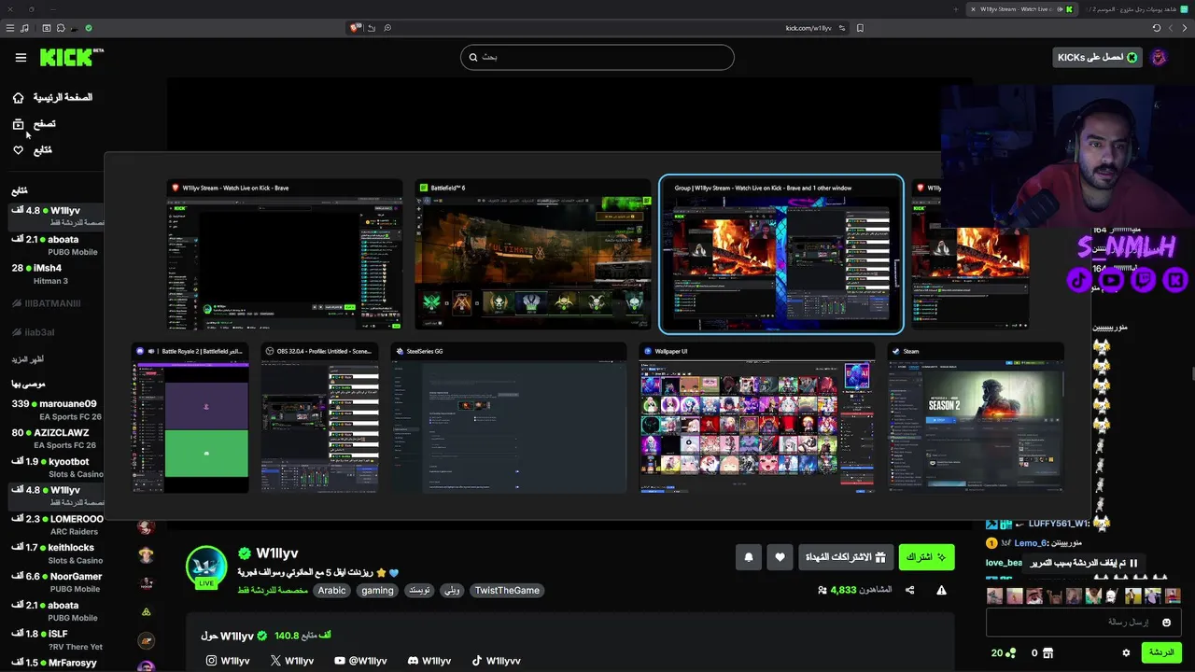Toggle the notification bell button
This screenshot has width=1195, height=672.
tap(749, 557)
